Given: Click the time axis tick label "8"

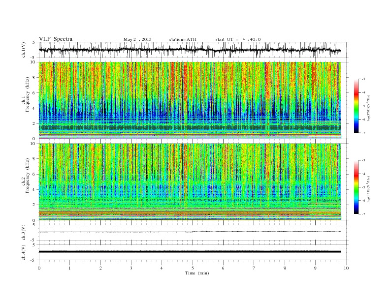Looking at the screenshot, I should click(x=285, y=268).
